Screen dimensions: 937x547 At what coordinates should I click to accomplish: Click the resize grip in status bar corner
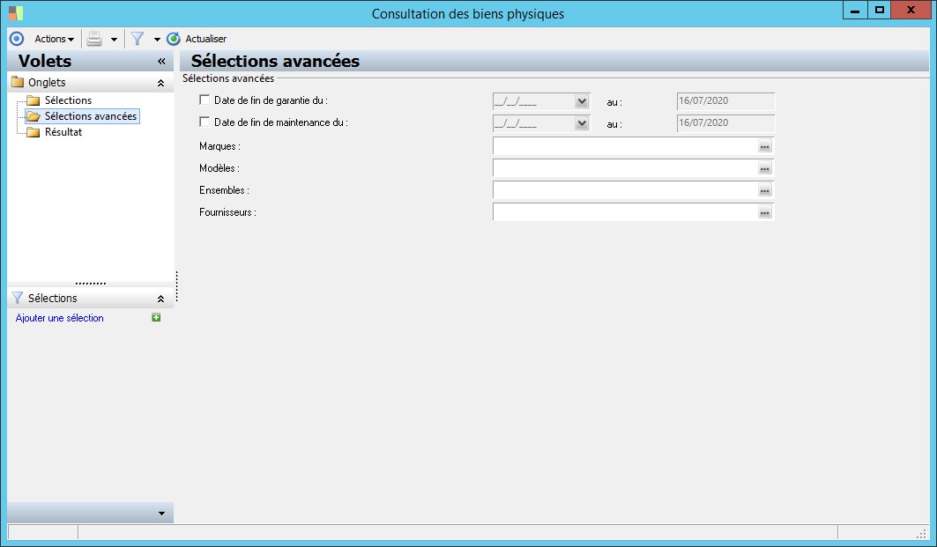(921, 533)
